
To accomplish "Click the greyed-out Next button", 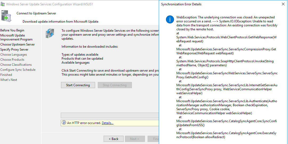I will coord(135,139).
